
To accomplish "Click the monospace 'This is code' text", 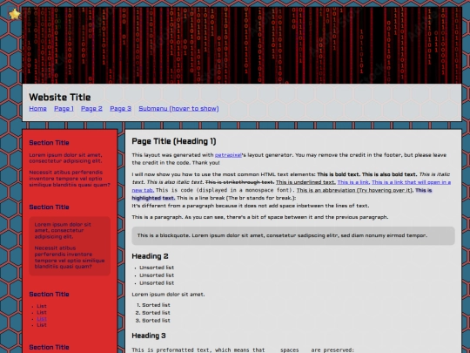I will point(225,190).
